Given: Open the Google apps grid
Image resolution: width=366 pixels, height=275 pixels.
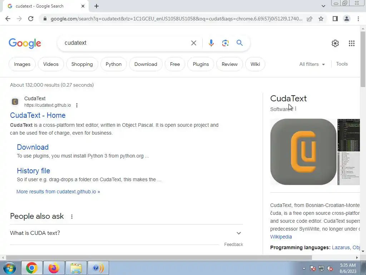Looking at the screenshot, I should 352,43.
